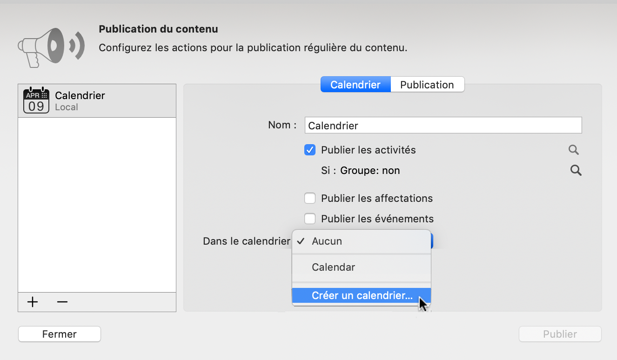Click the Publier button
Viewport: 617px width, 360px height.
click(x=560, y=334)
